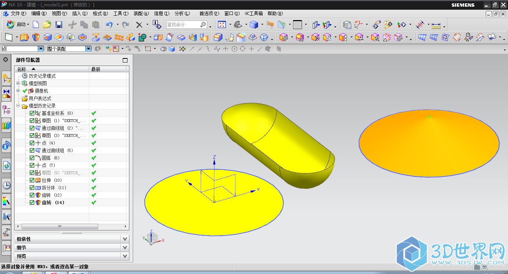
Task: Open the Reuse Library books sidebar icon
Action: click(7, 125)
